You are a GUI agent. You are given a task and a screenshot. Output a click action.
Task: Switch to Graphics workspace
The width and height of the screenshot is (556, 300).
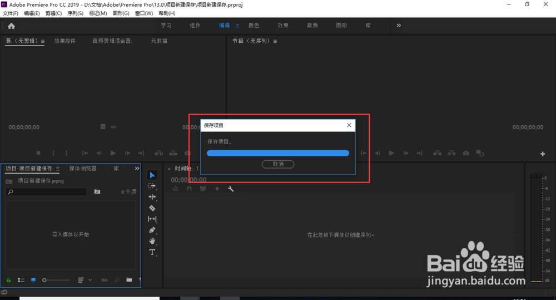(x=341, y=26)
